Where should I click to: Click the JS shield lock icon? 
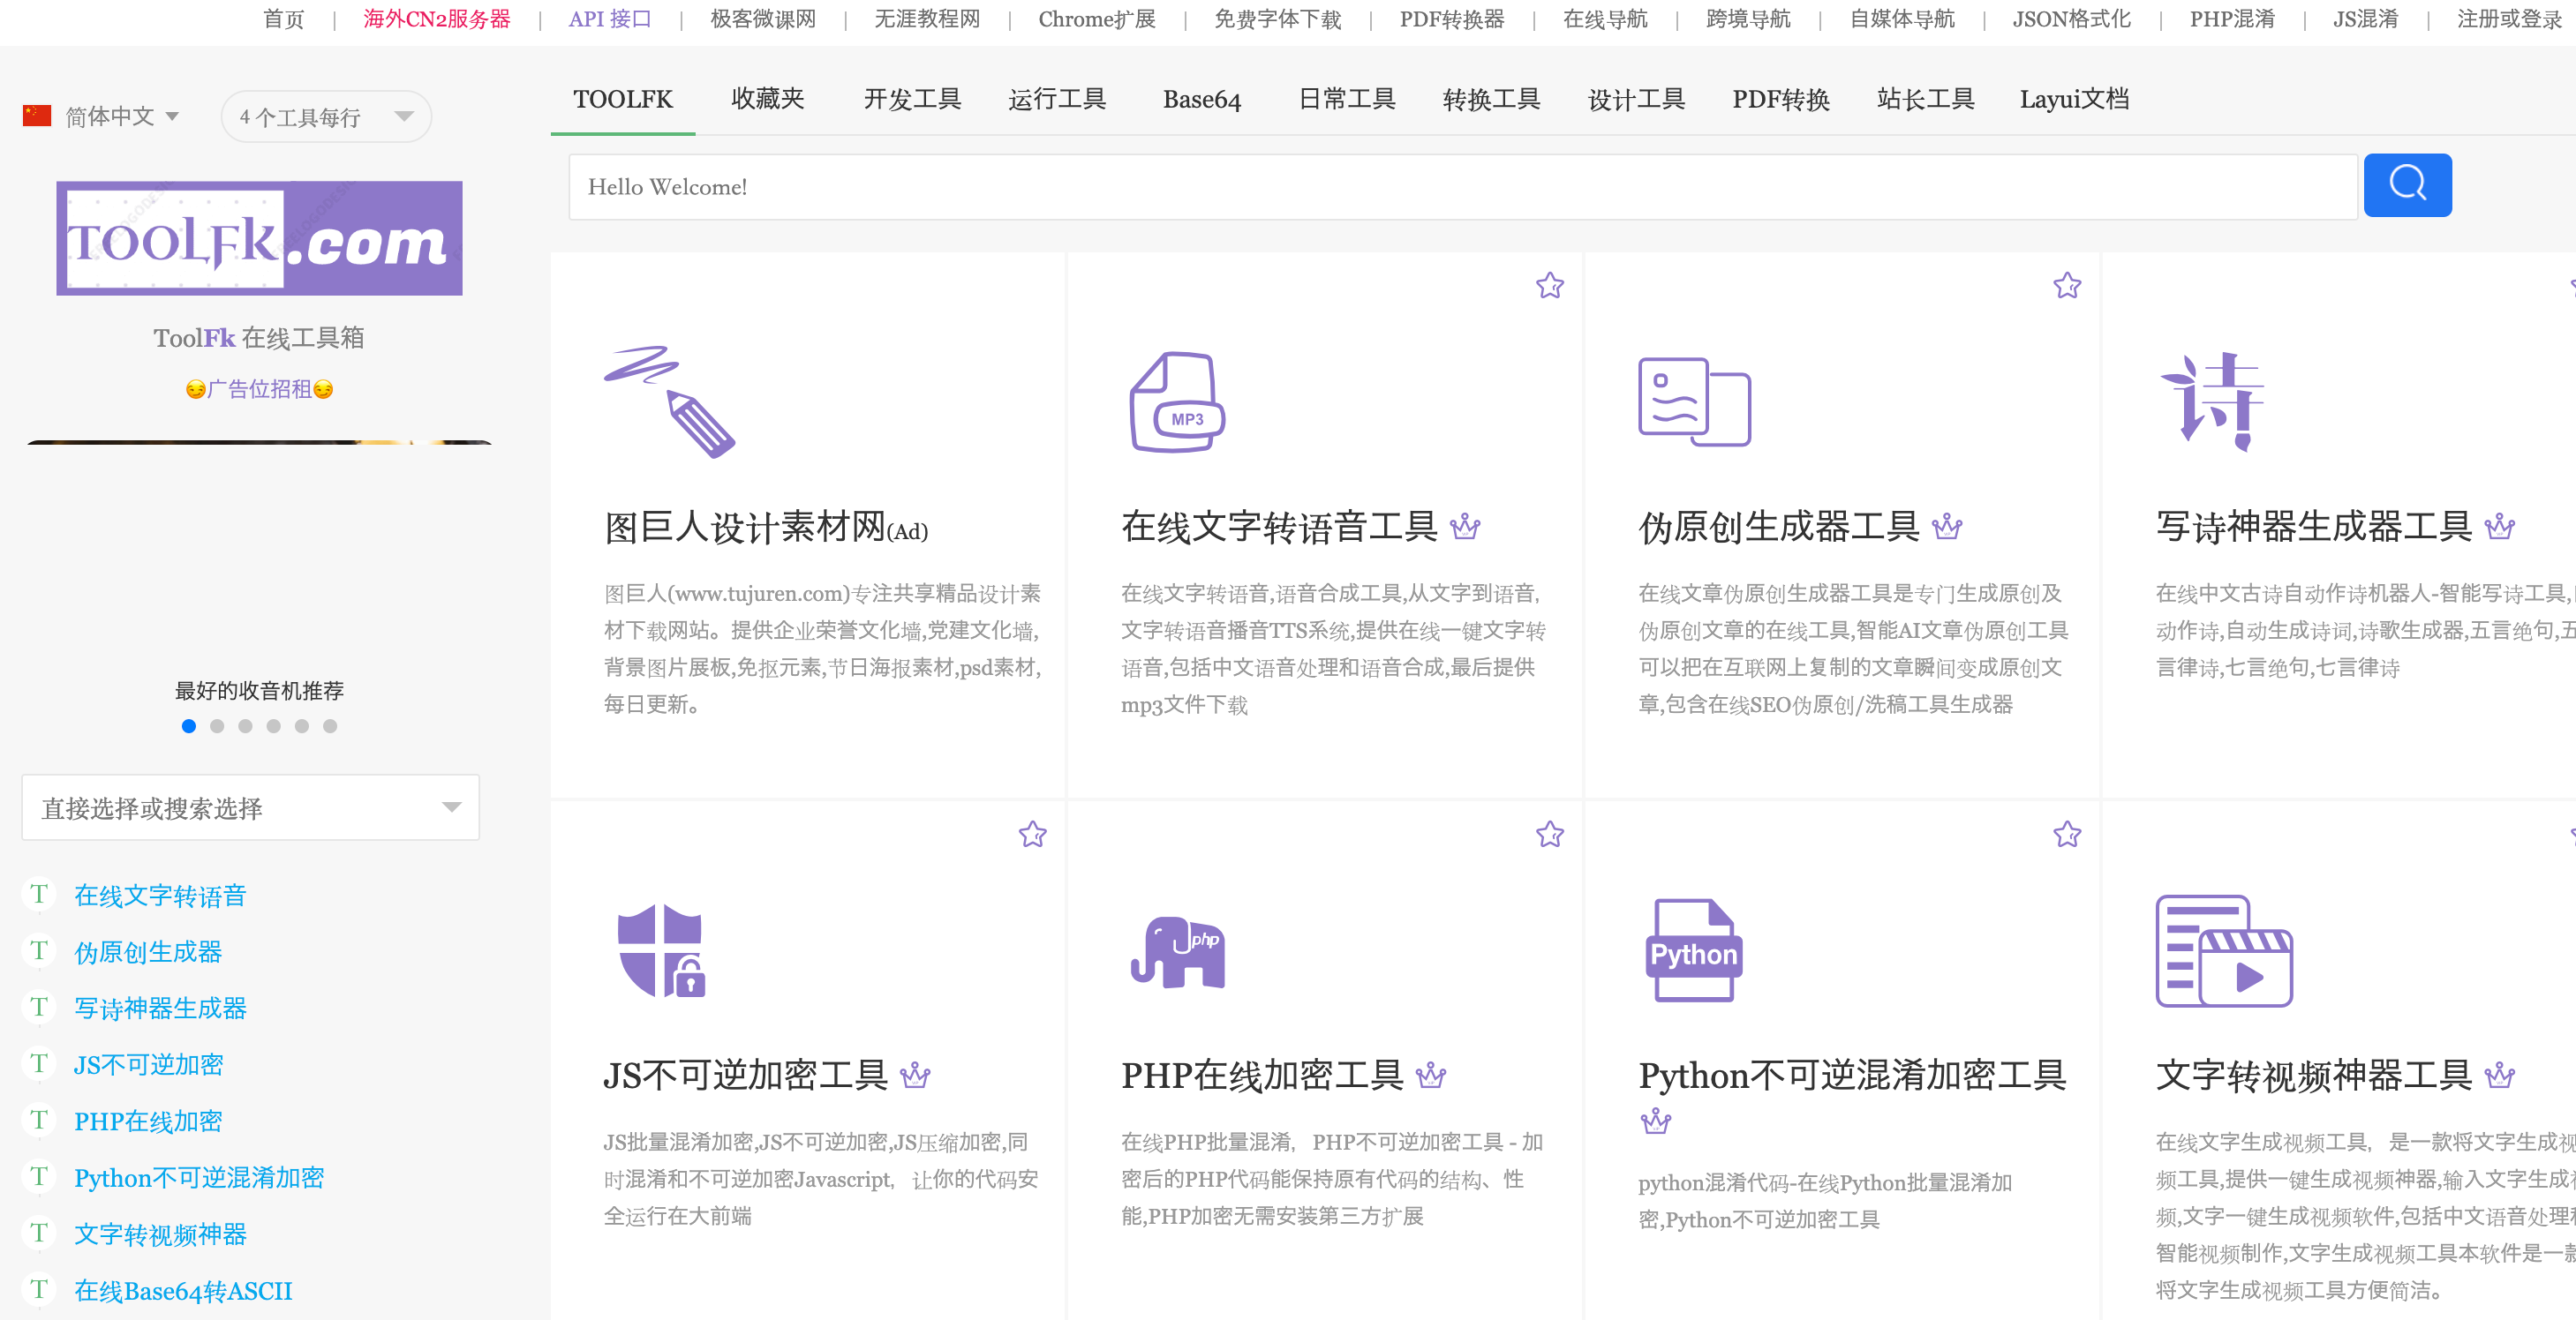[661, 950]
